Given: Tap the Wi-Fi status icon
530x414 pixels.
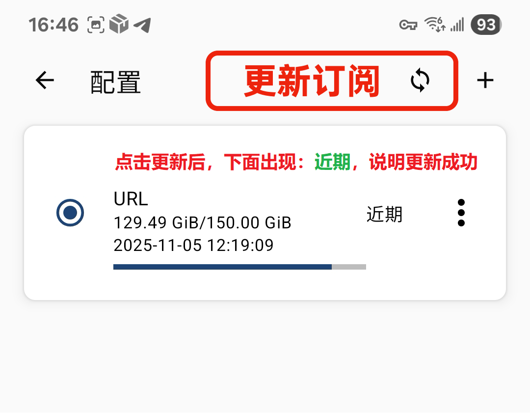Looking at the screenshot, I should click(x=435, y=25).
